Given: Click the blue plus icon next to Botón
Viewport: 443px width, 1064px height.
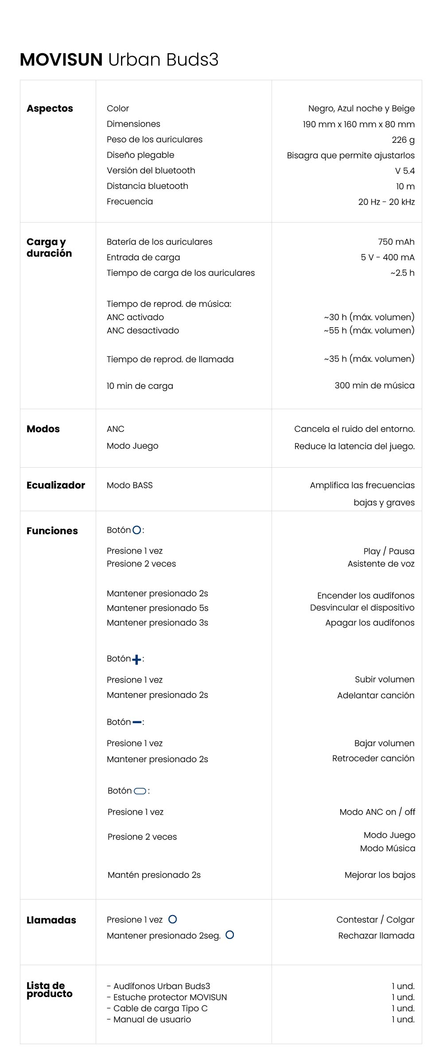Looking at the screenshot, I should [137, 660].
